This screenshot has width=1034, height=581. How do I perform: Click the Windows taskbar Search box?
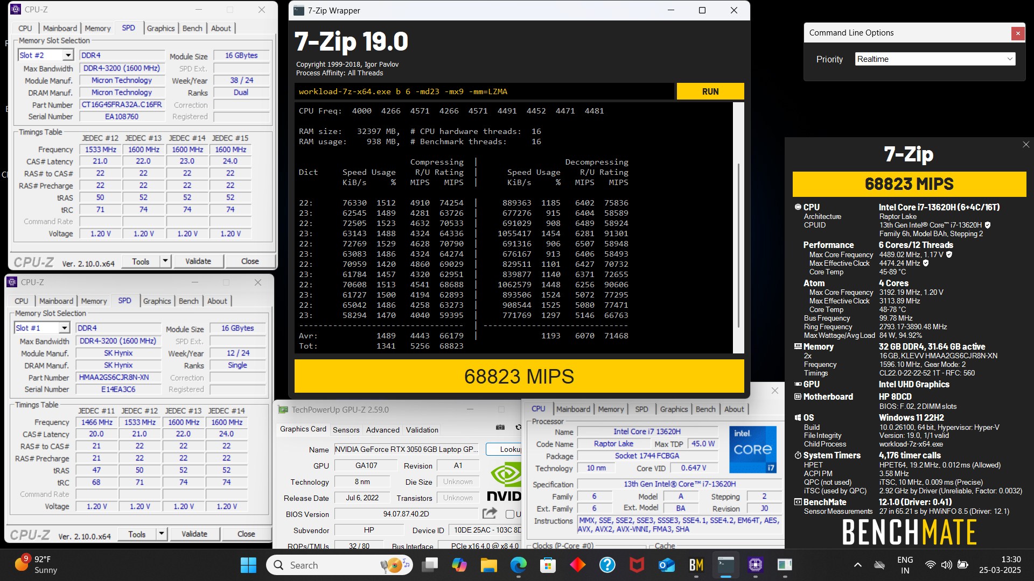click(340, 565)
